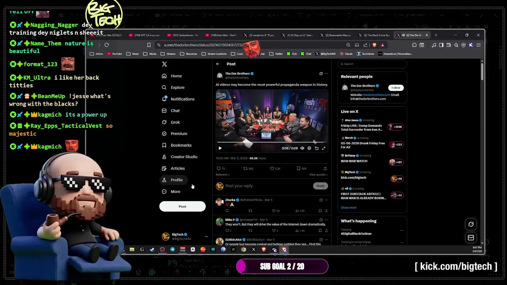
Task: Open Grok floating button at right edge
Action: click(x=471, y=224)
